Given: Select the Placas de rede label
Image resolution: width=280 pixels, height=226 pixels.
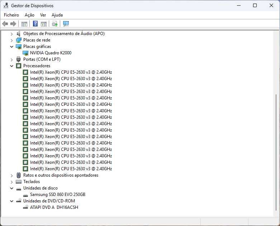Looking at the screenshot, I should pos(37,40).
